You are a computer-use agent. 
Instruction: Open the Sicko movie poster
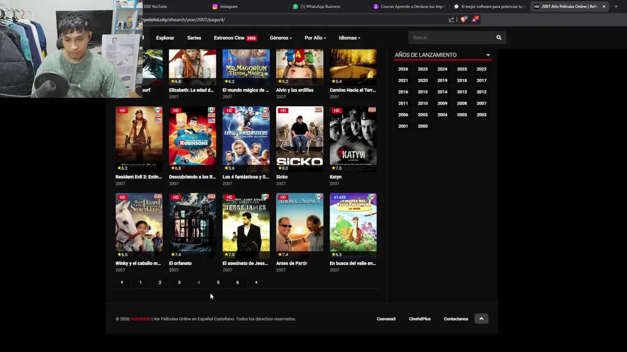click(300, 139)
